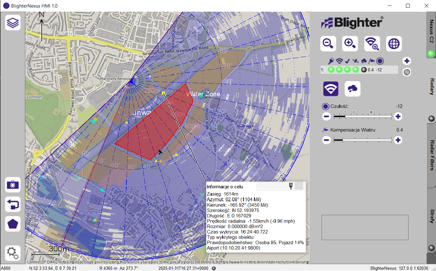Decrease Kompensacja Wiatru with the minus button
The height and width of the screenshot is (271, 436).
327,140
